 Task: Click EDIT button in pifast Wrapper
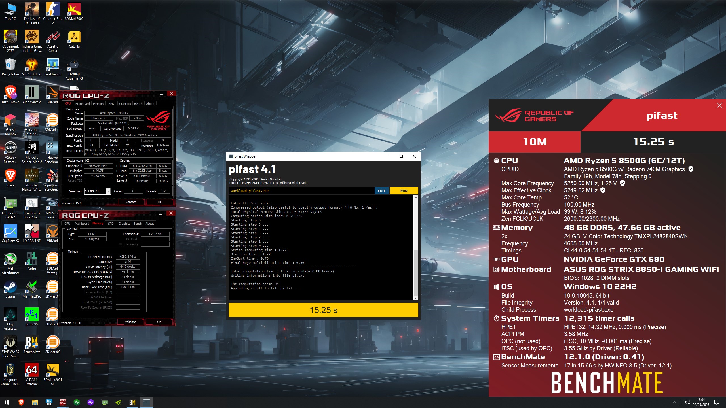coord(381,191)
